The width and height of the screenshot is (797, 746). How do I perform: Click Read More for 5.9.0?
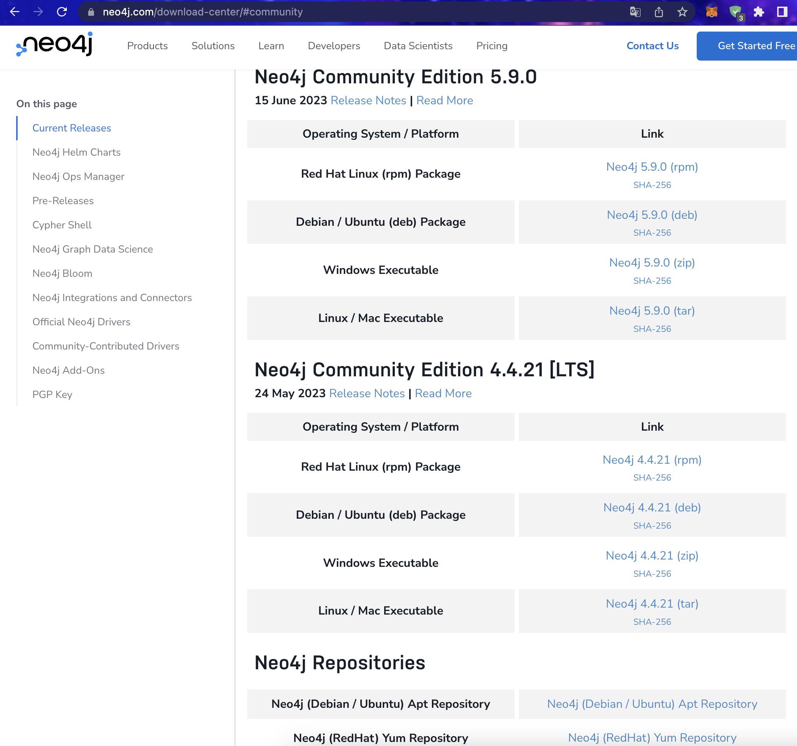445,101
